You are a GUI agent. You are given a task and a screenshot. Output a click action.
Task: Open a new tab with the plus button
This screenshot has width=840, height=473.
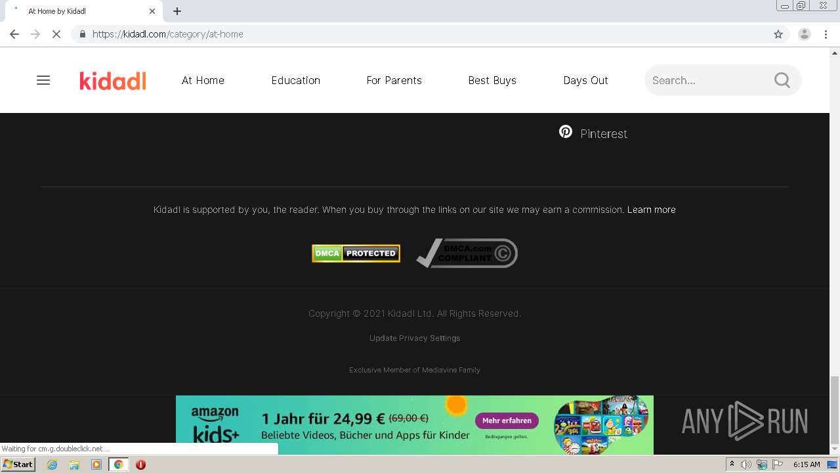(x=177, y=11)
